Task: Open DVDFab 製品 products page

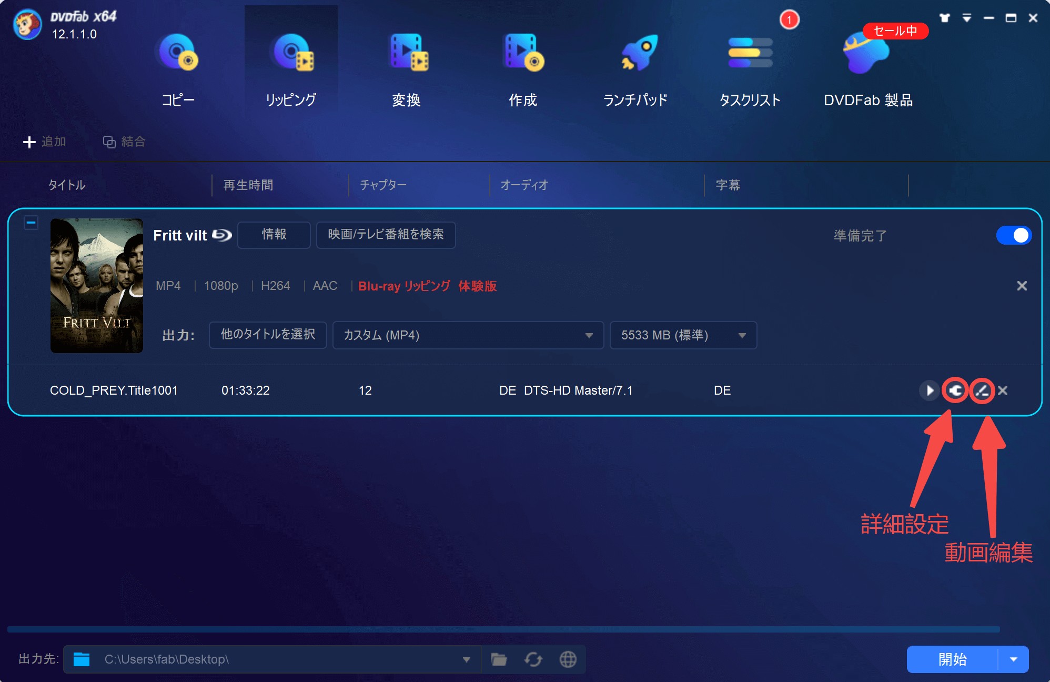Action: (868, 69)
